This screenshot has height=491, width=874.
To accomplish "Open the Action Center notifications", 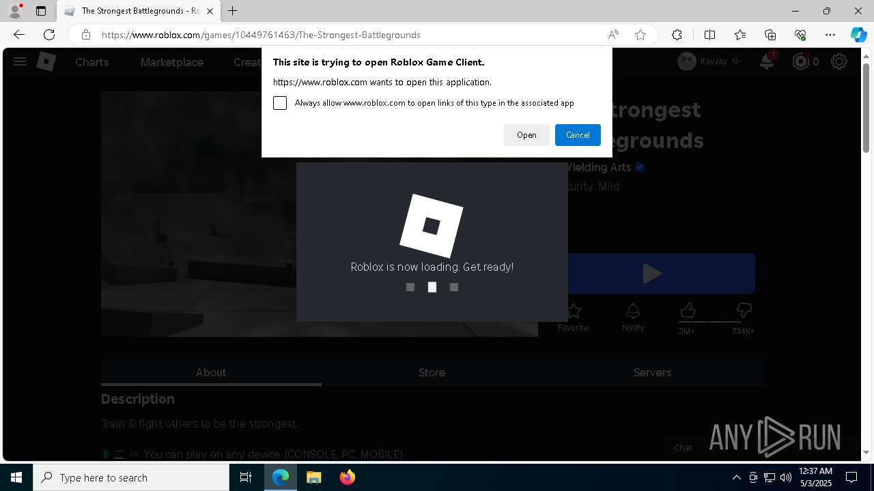I will click(851, 477).
